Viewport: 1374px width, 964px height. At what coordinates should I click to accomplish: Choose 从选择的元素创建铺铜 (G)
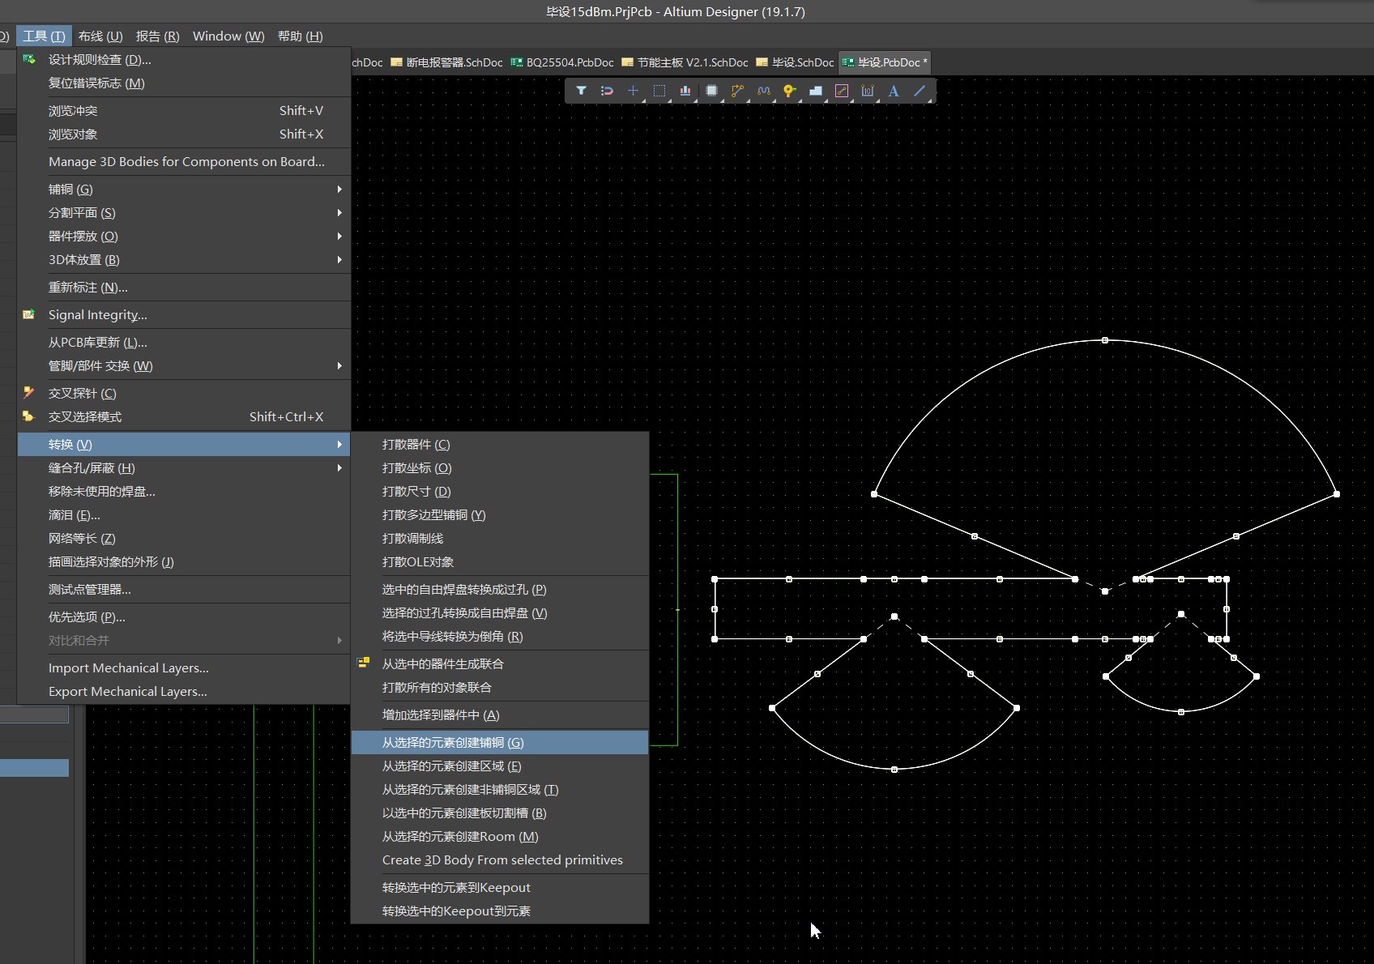click(500, 743)
